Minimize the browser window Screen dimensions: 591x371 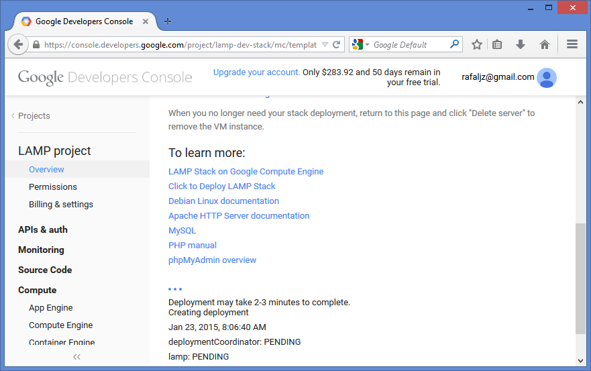(531, 8)
